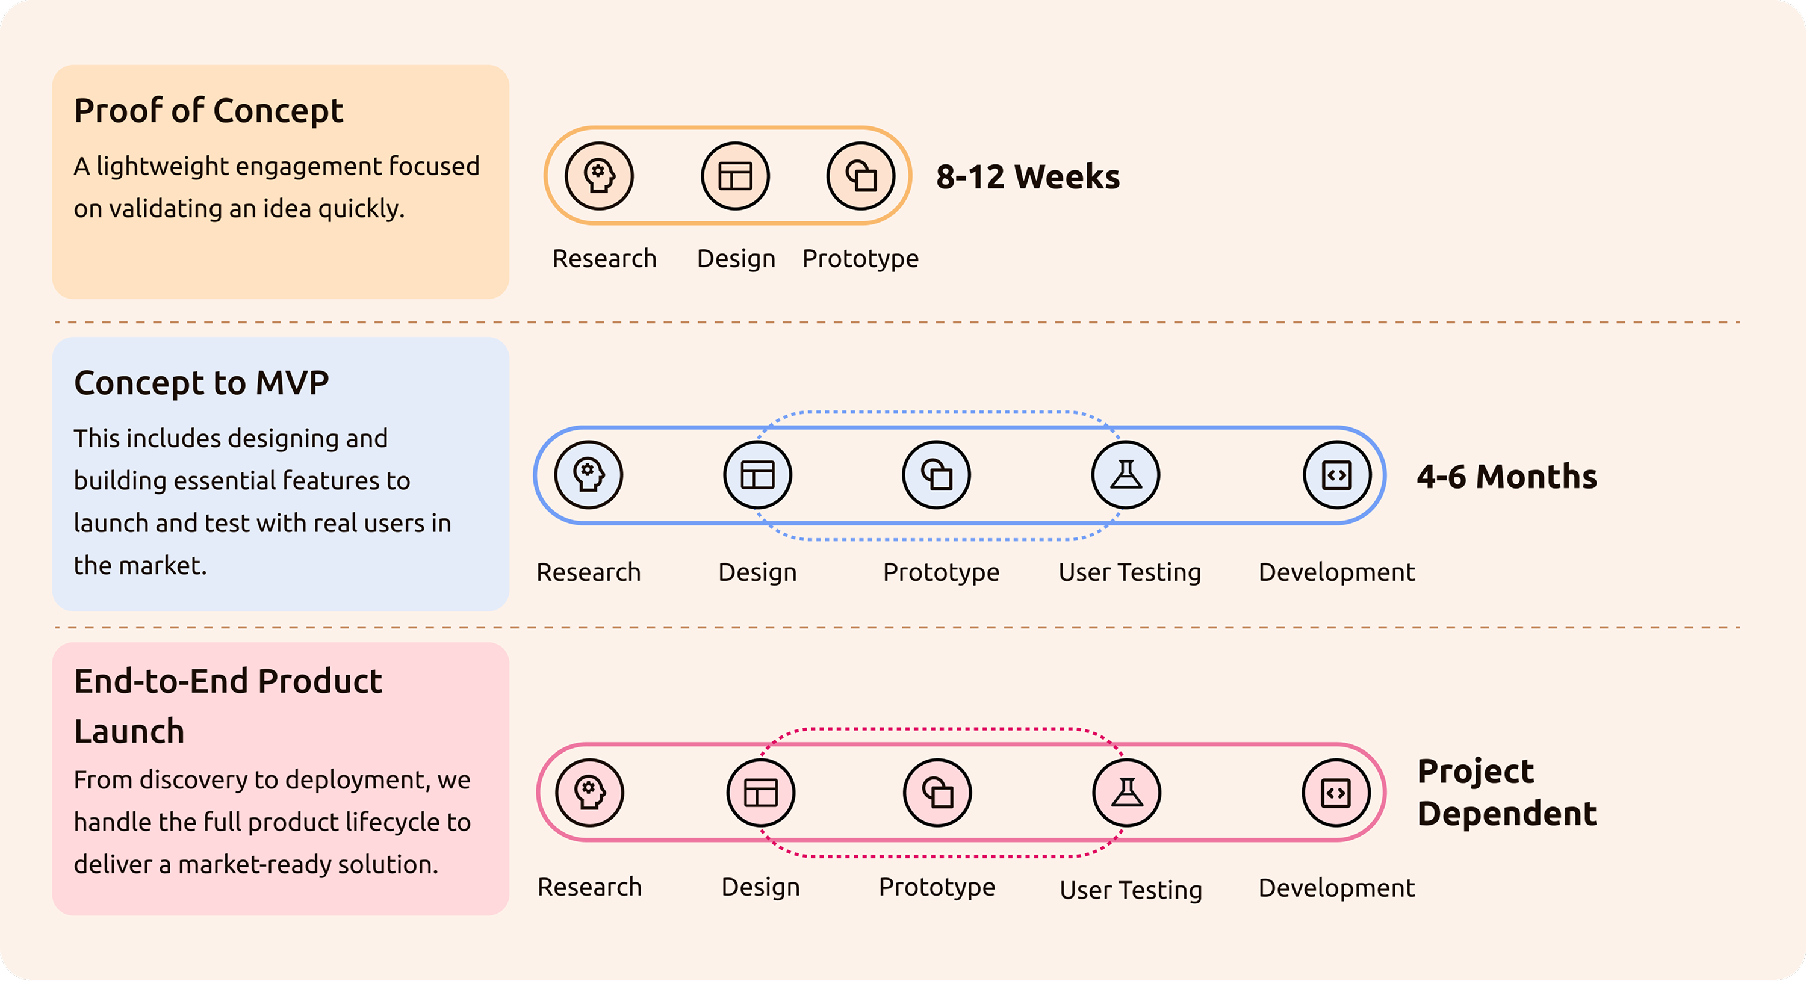
Task: Click the blue User Testing flask icon
Action: (x=1126, y=475)
